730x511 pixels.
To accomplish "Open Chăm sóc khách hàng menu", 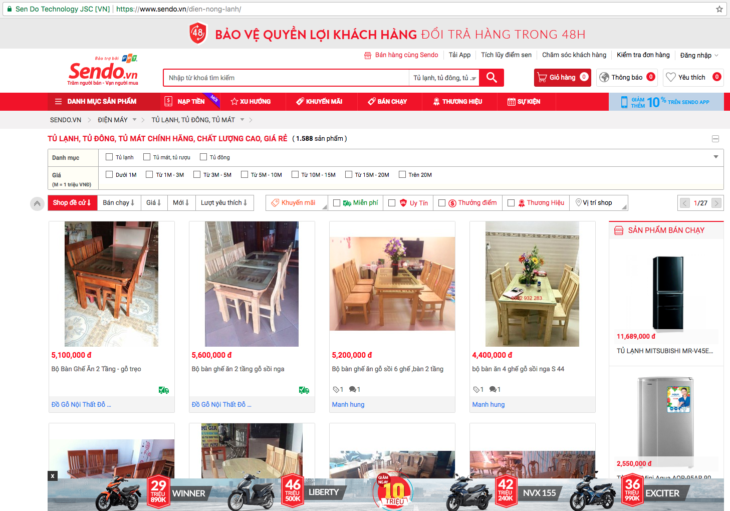I will point(574,55).
